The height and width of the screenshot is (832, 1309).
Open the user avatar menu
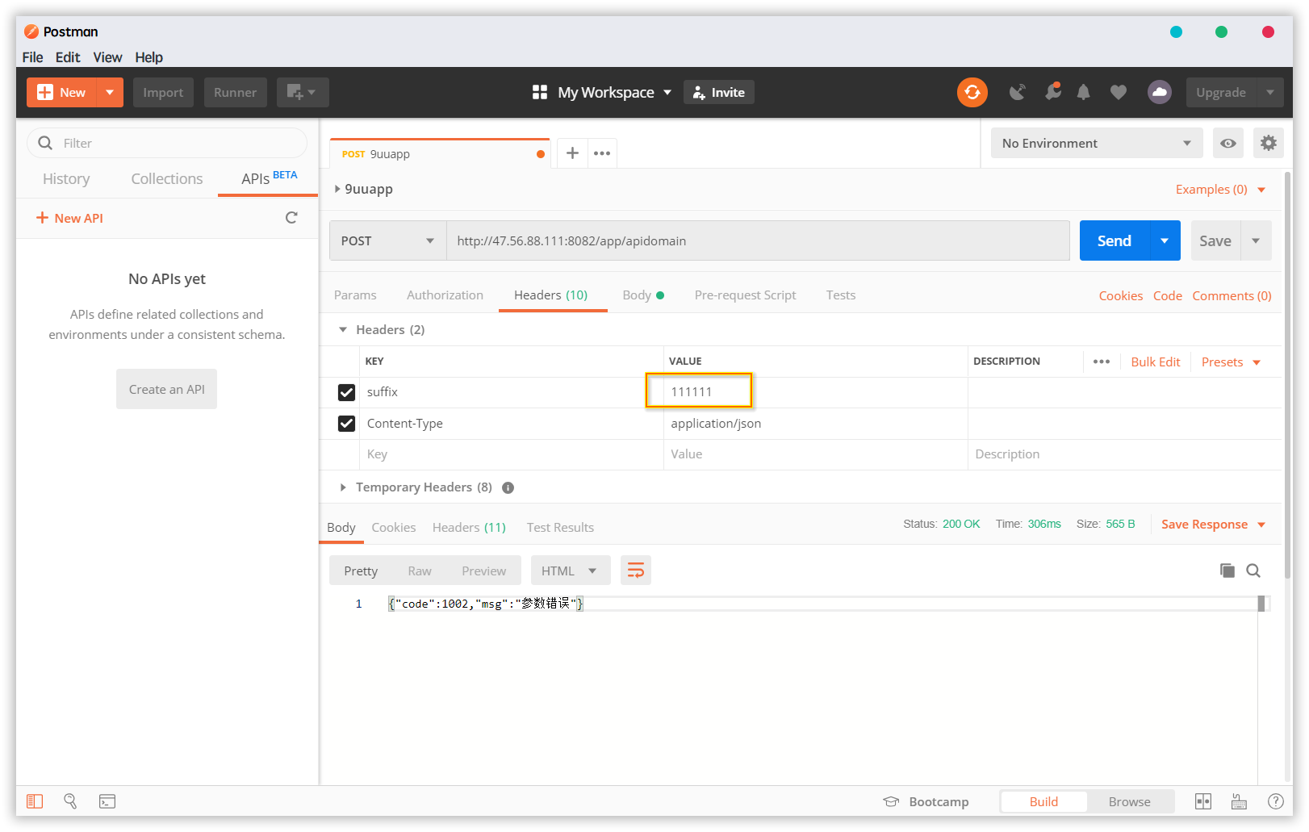1160,92
